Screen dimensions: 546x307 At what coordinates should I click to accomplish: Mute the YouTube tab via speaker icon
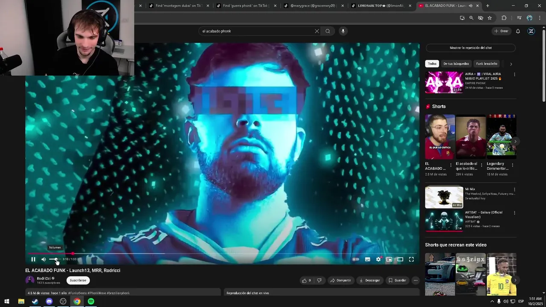pos(470,6)
